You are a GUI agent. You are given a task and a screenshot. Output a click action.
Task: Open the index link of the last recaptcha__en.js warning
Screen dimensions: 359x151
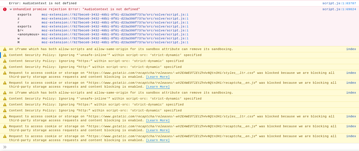tap(351, 136)
